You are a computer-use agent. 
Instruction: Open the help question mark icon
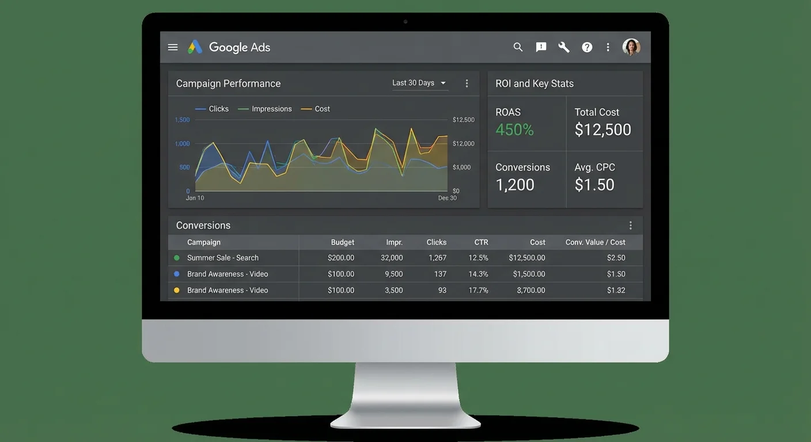coord(587,47)
